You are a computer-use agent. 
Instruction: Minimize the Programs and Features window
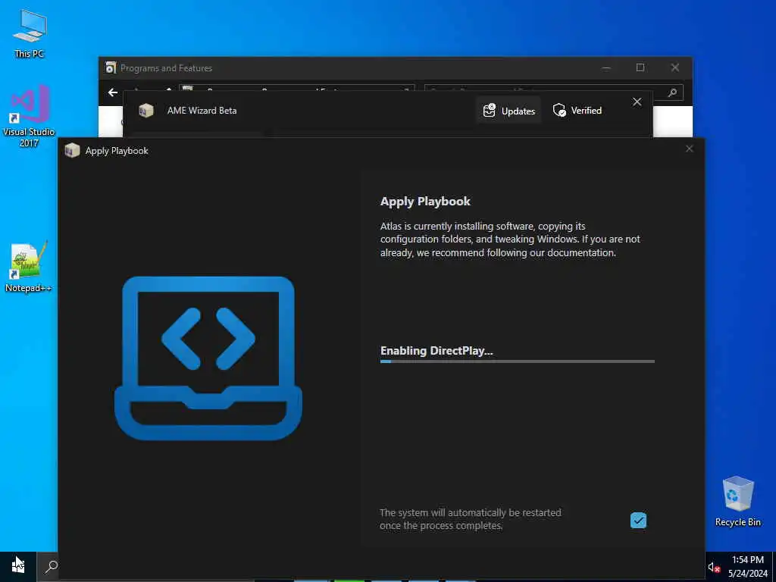(605, 67)
